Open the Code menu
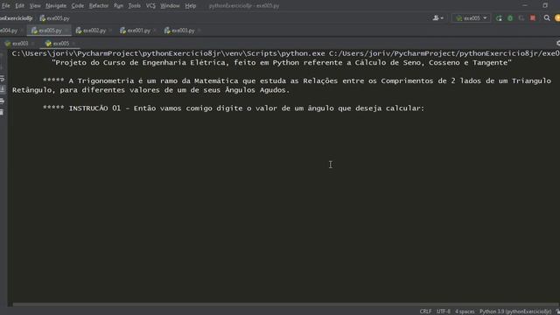Image resolution: width=560 pixels, height=315 pixels. pos(78,6)
